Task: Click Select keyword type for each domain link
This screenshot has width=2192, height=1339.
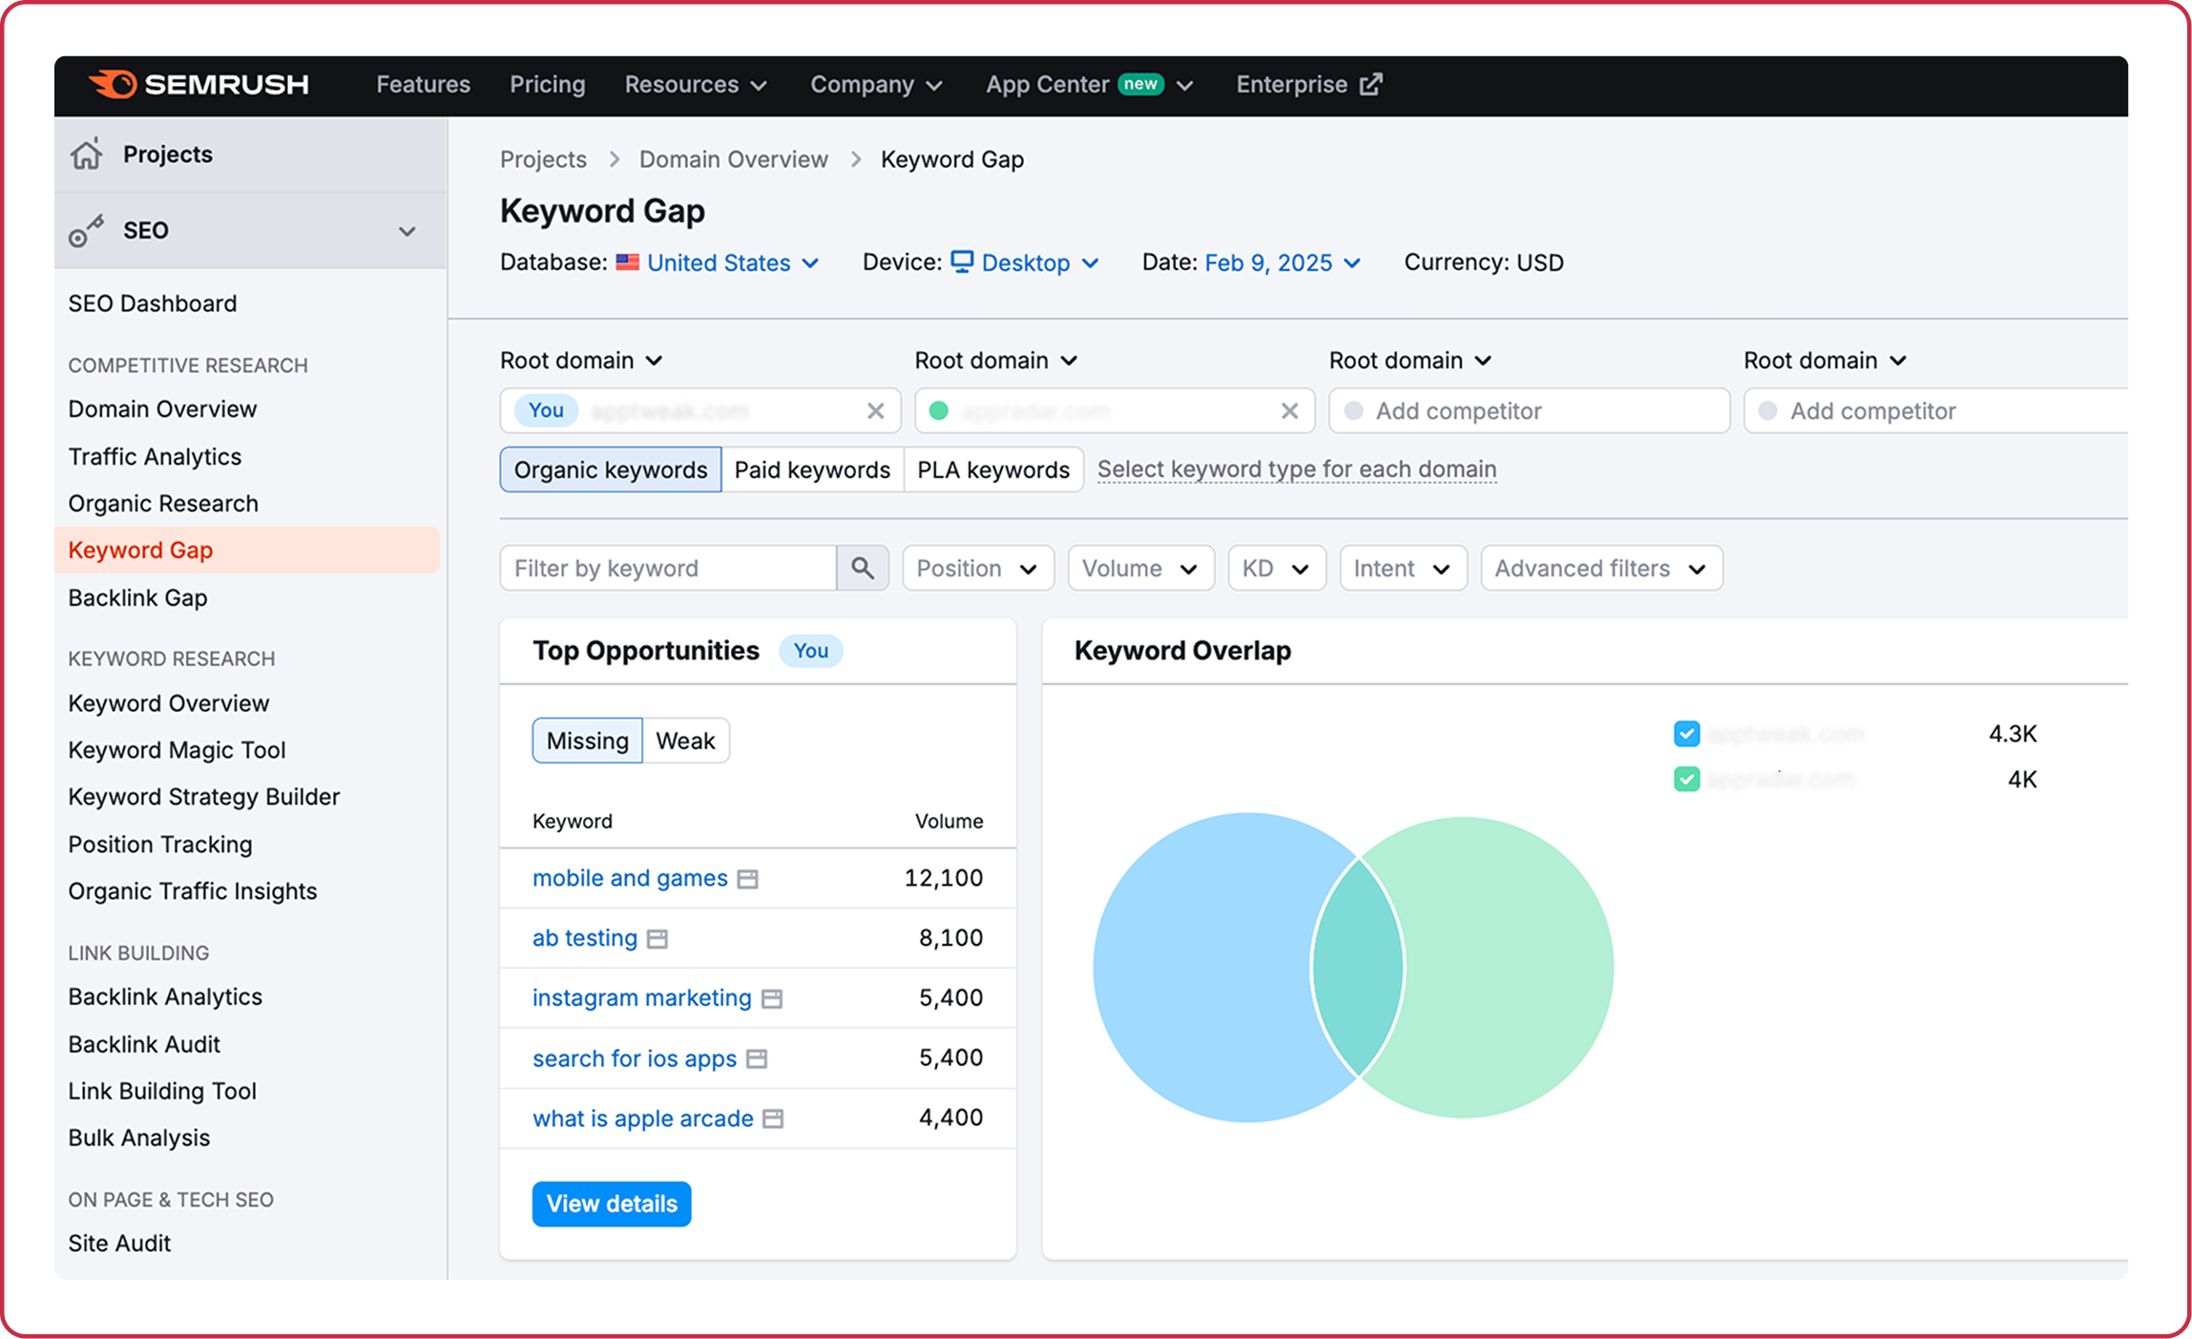Action: 1297,470
